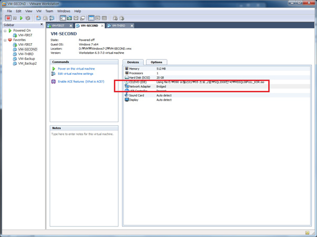The height and width of the screenshot is (237, 317).
Task: Click the Revert to Snapshot toolbar icon
Action: [45, 18]
